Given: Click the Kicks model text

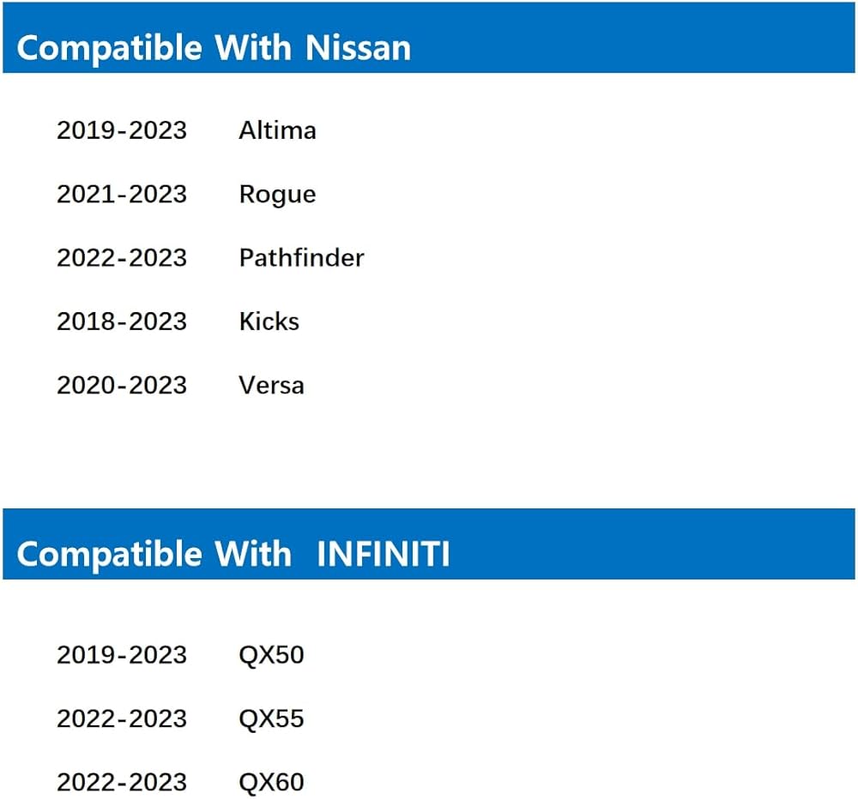Looking at the screenshot, I should click(269, 321).
